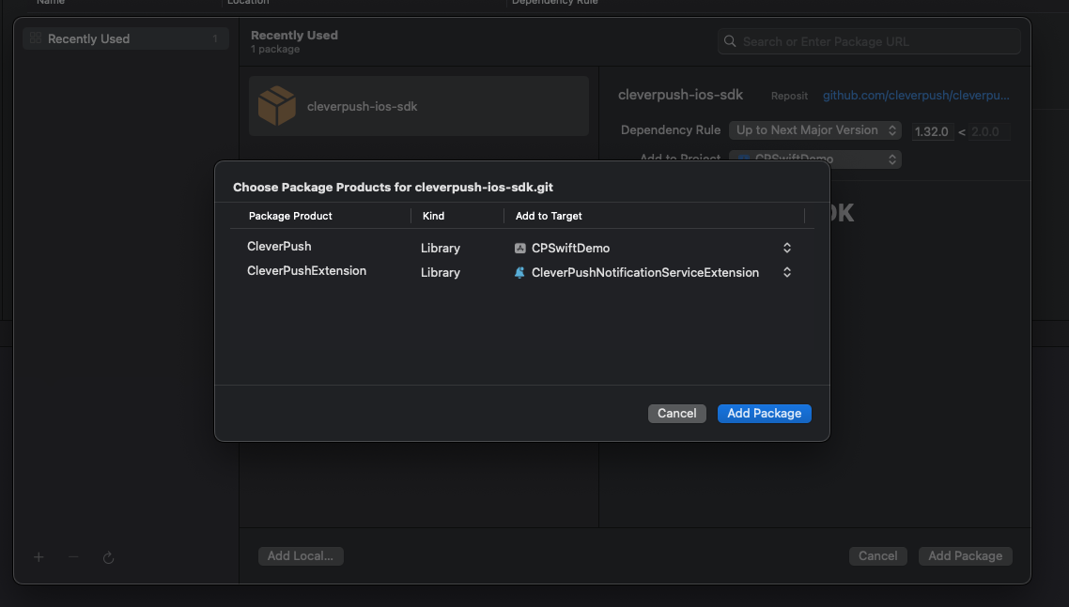The image size is (1069, 607).
Task: Click the Recently Used grid icon
Action: pyautogui.click(x=36, y=38)
